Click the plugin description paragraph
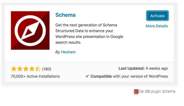The height and width of the screenshot is (106, 184). [x=89, y=34]
